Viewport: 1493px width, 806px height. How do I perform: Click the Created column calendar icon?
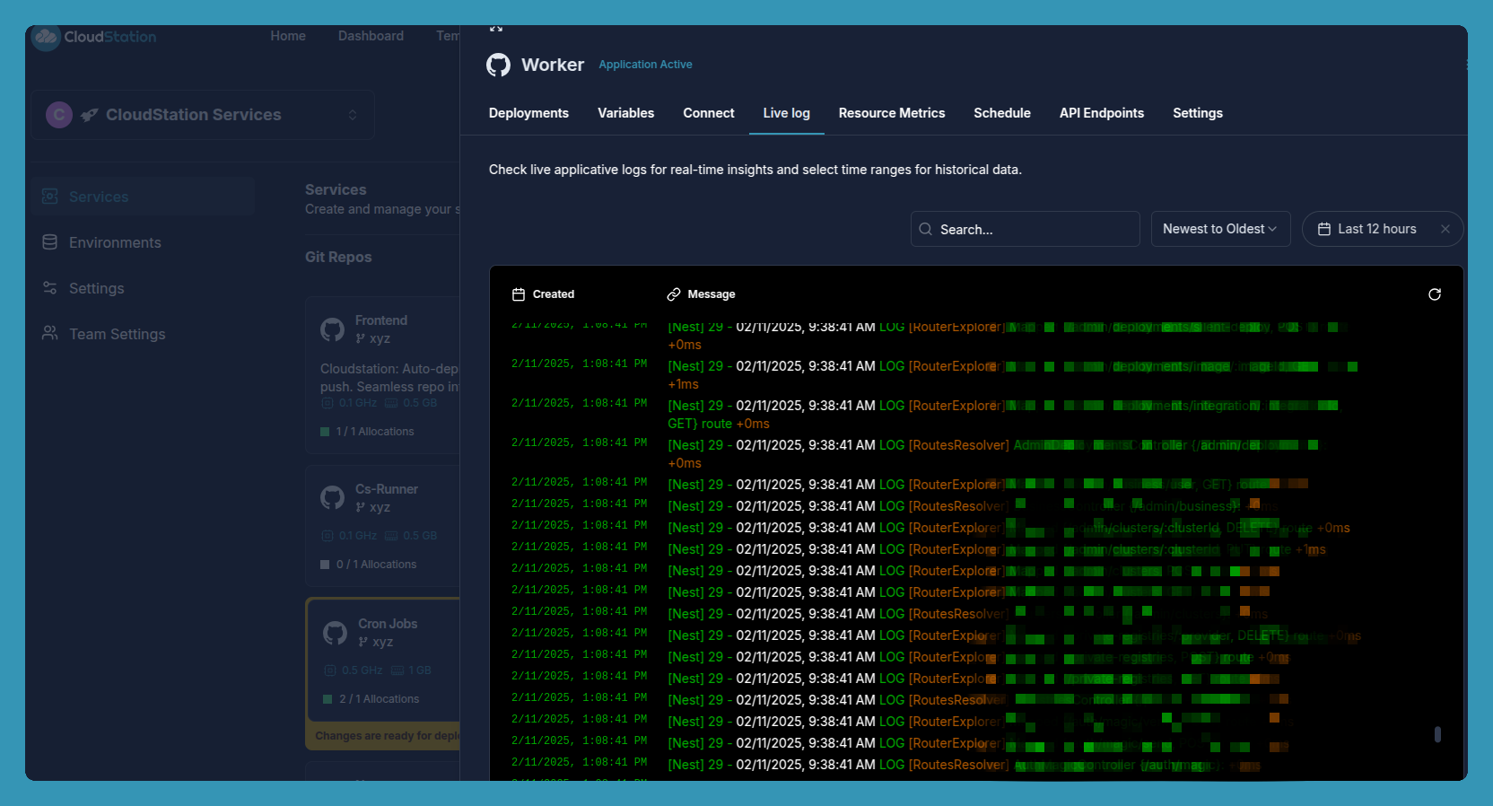click(x=519, y=294)
